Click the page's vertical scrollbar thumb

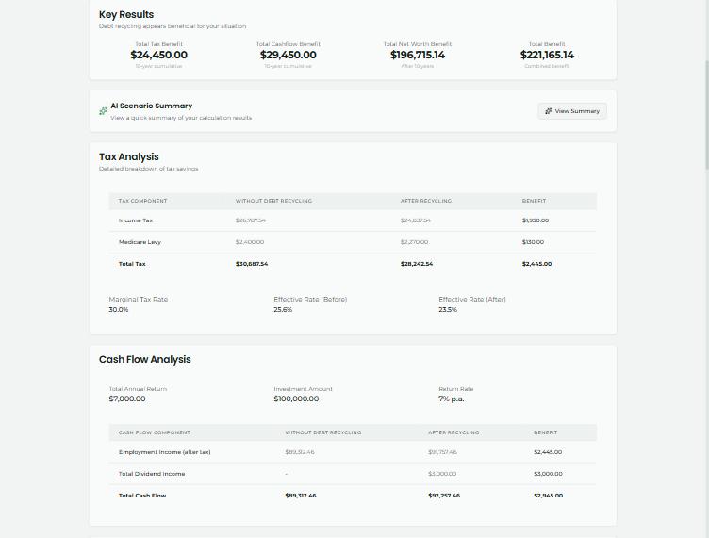tap(706, 115)
